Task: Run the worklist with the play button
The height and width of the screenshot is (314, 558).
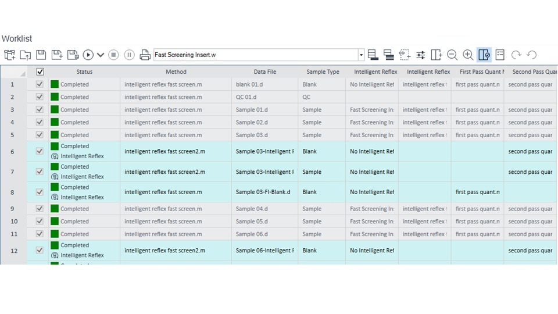Action: click(88, 55)
